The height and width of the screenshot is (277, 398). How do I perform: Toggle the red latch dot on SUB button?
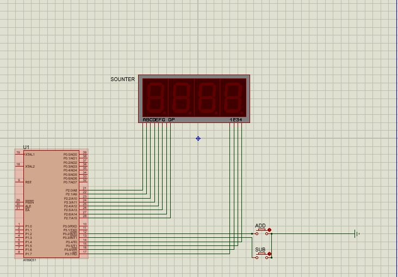[x=270, y=254]
